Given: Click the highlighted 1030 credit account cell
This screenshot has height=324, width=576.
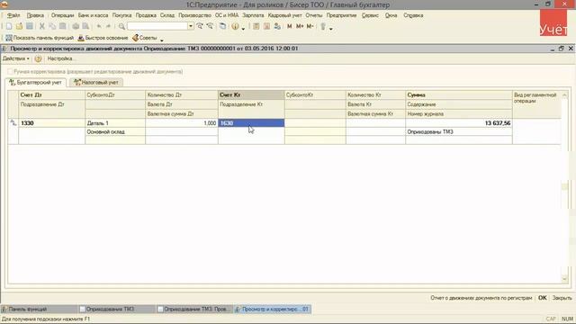Looking at the screenshot, I should tap(251, 123).
